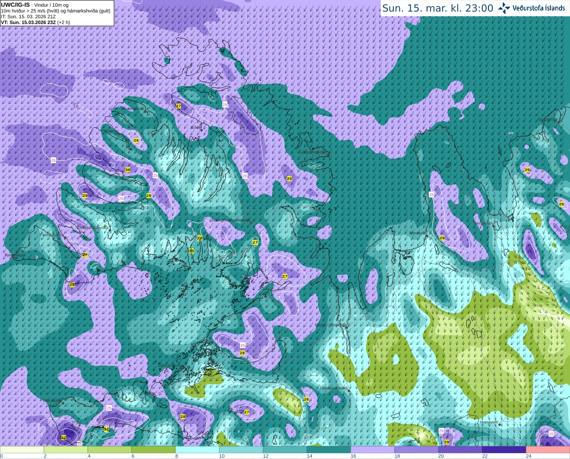This screenshot has height=459, width=570.
Task: Click the Stykkishólmur station label
Action: click(x=171, y=365)
